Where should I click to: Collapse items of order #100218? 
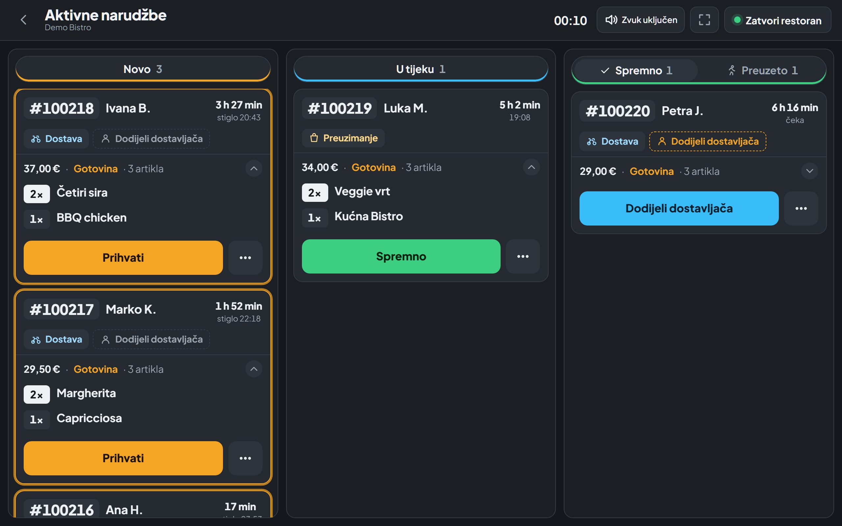tap(254, 168)
